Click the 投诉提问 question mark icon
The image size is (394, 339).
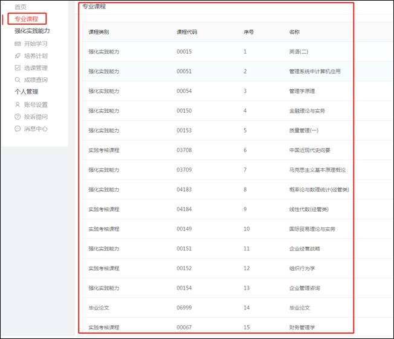18,117
